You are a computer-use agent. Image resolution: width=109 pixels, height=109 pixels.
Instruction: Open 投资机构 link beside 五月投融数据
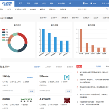click(86, 18)
